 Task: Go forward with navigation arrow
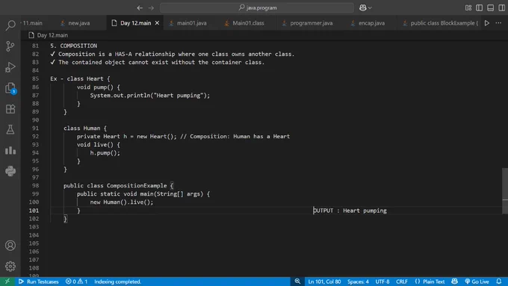[151, 7]
